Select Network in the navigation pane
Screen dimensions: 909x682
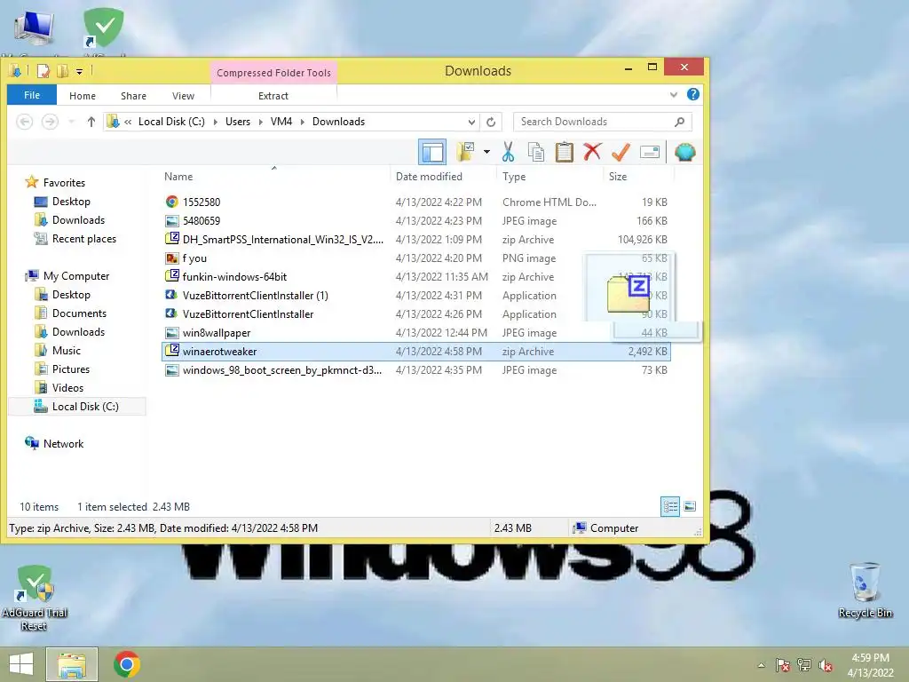63,444
